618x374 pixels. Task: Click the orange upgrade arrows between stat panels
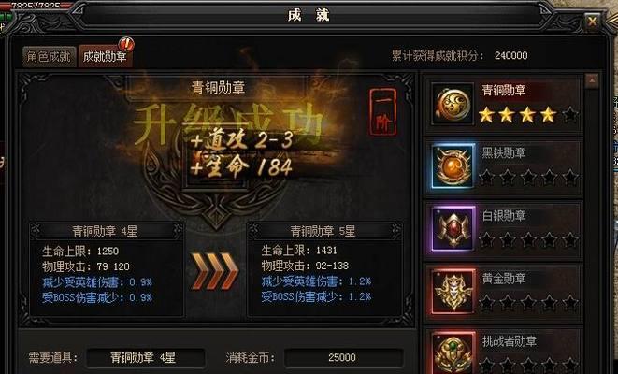tap(214, 270)
